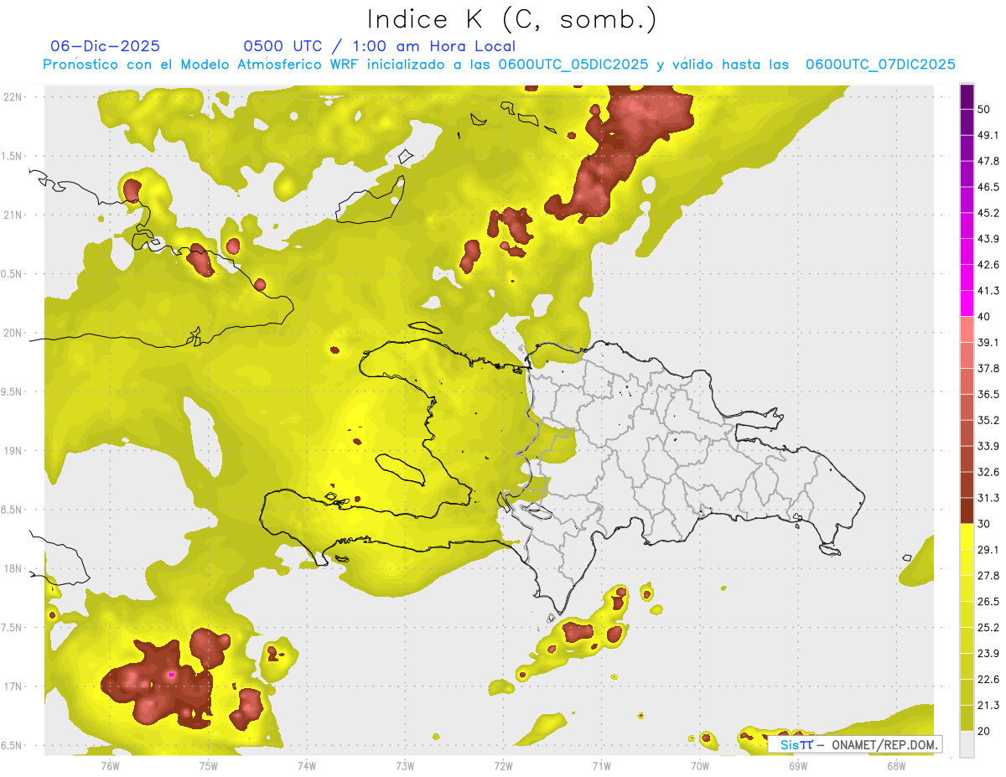1006x777 pixels.
Task: Click the colorbar value '42.6'
Action: click(988, 265)
